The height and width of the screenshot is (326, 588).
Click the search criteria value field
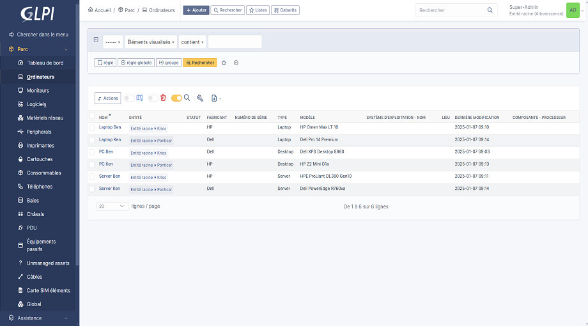(235, 42)
